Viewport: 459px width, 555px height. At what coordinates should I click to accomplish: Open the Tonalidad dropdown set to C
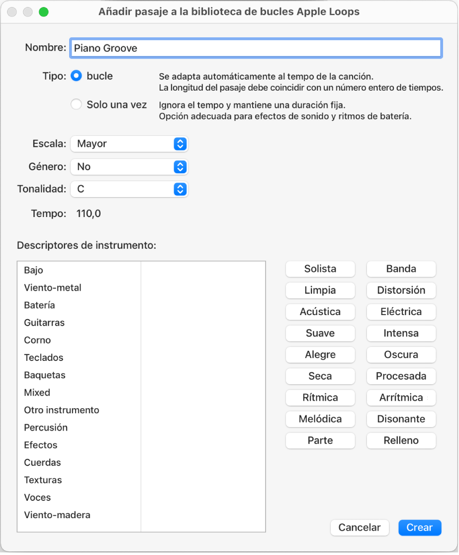coord(129,190)
